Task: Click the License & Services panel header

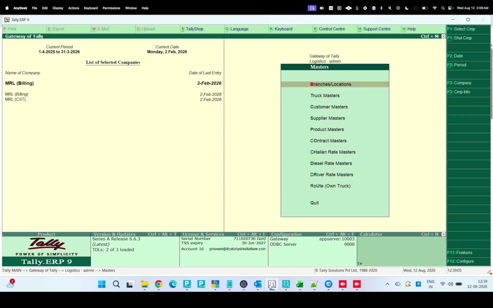Action: click(x=224, y=234)
